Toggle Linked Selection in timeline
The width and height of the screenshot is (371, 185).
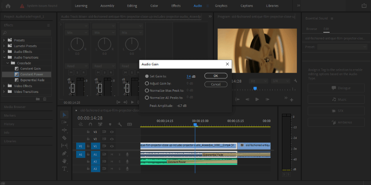[100, 124]
